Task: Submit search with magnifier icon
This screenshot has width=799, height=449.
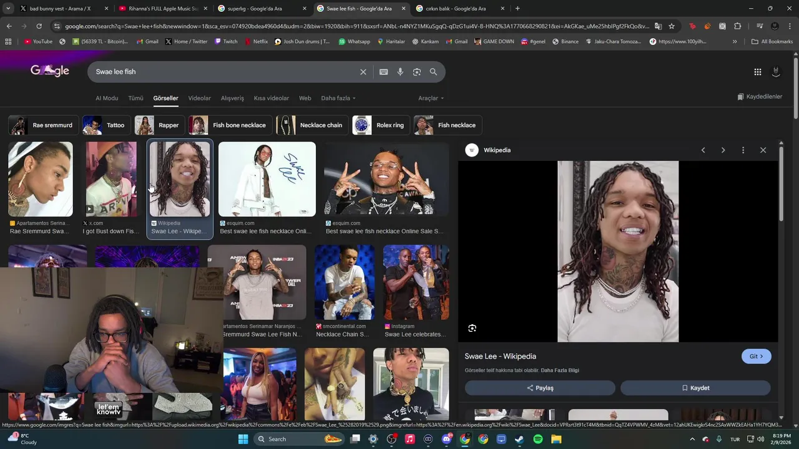Action: 433,72
